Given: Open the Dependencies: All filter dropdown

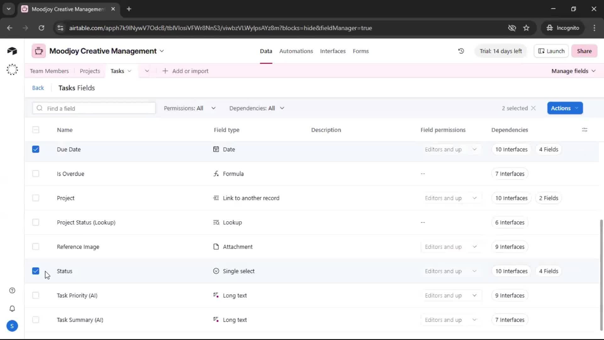Looking at the screenshot, I should pyautogui.click(x=257, y=108).
